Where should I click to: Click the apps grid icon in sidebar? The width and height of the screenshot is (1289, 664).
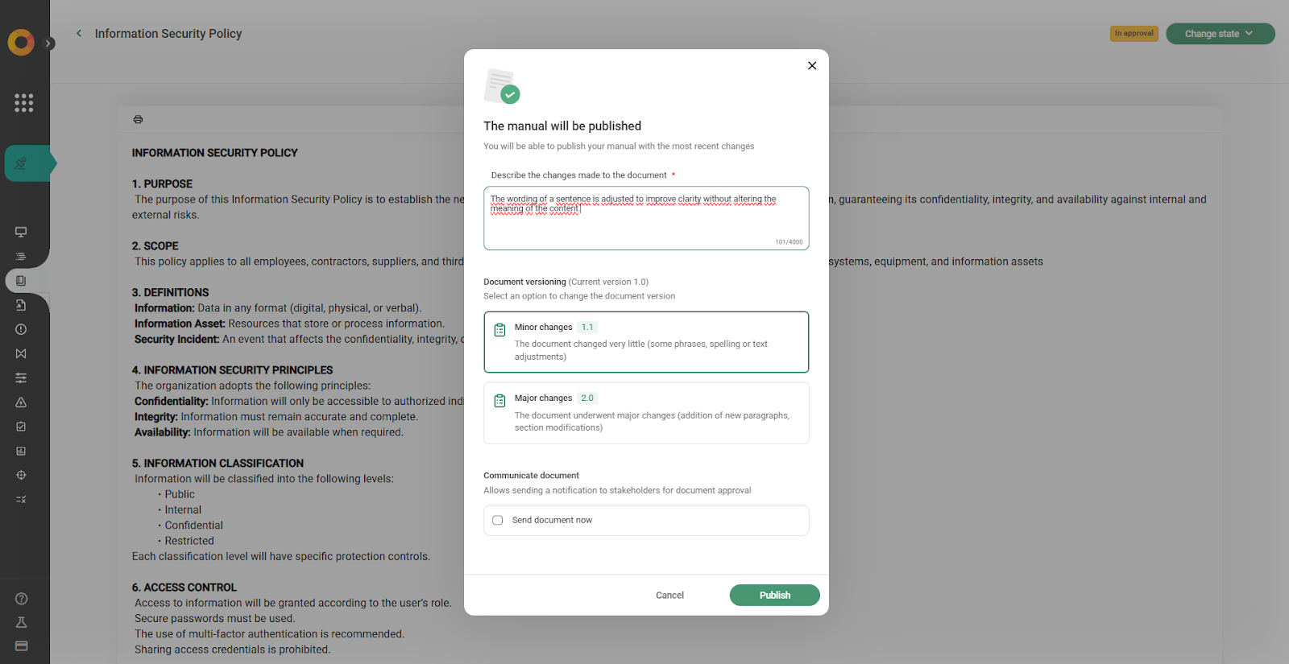[23, 102]
